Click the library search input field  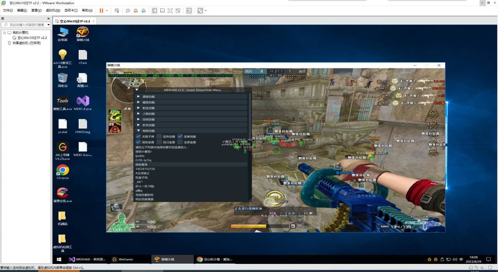pyautogui.click(x=25, y=25)
